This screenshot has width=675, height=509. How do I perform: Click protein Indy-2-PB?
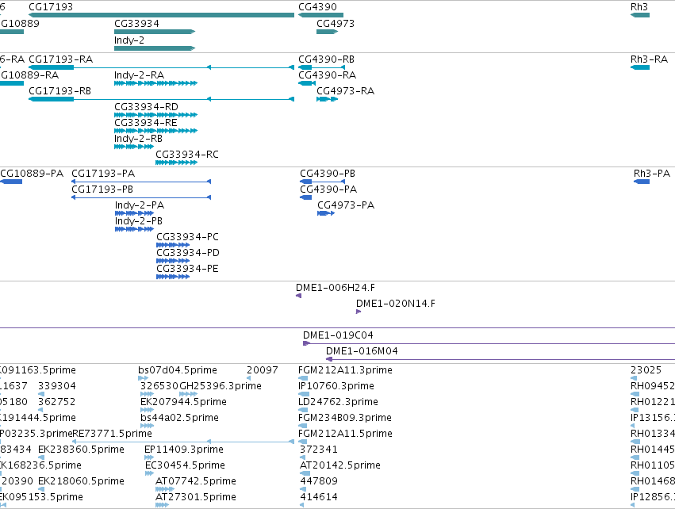pos(134,229)
